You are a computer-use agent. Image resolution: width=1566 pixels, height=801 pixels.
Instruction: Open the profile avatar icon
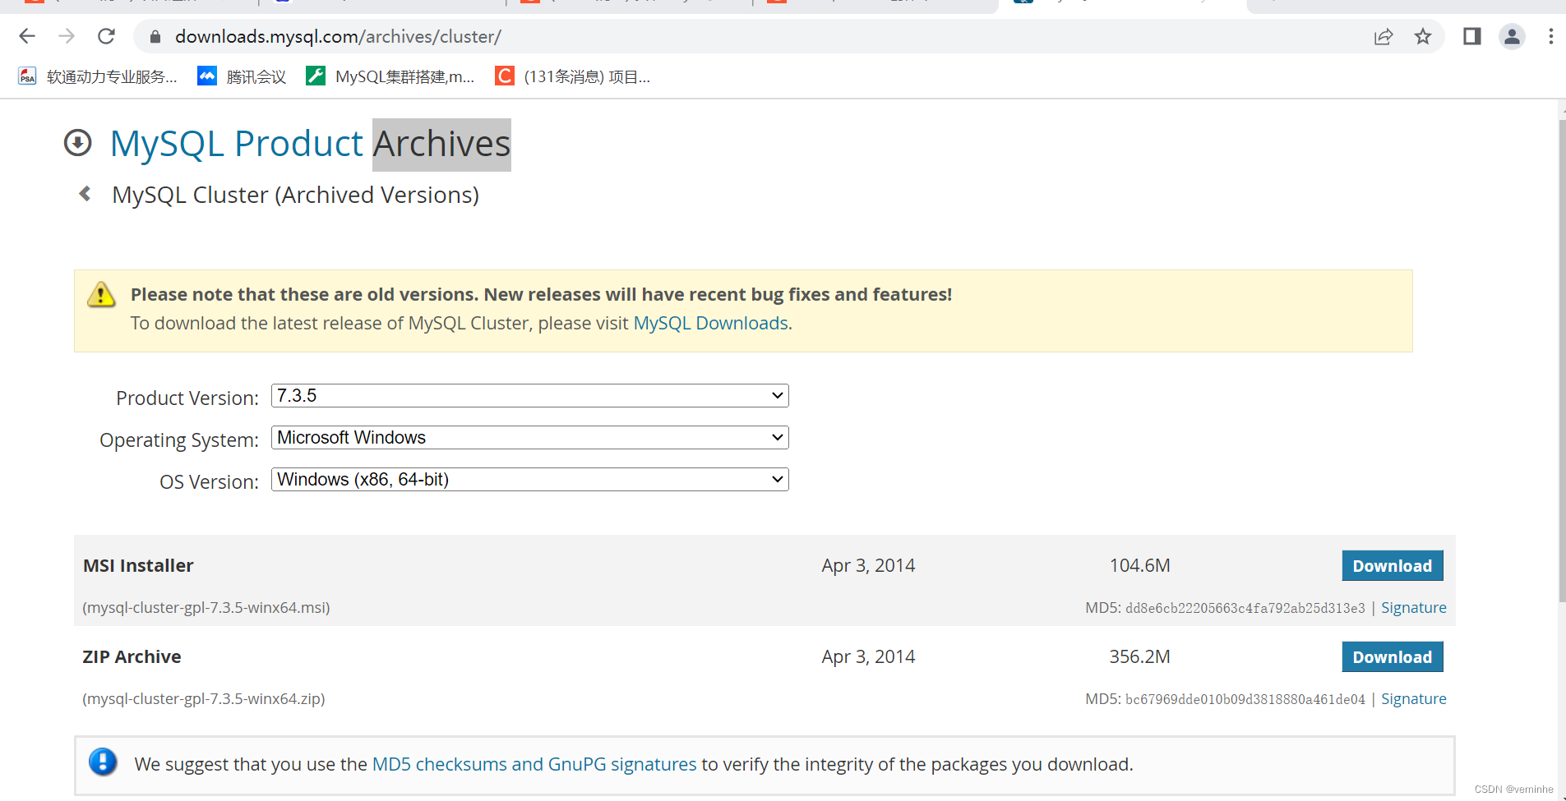(x=1512, y=37)
